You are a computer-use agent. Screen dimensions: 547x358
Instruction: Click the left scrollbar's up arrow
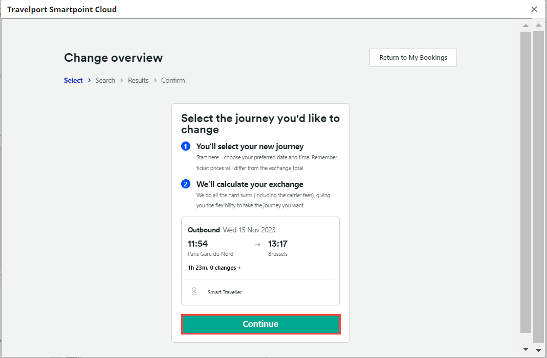tap(526, 26)
